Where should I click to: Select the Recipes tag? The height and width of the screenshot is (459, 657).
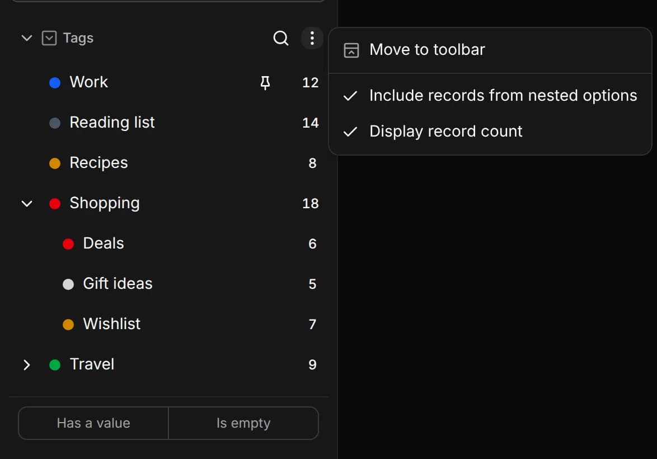click(x=169, y=163)
